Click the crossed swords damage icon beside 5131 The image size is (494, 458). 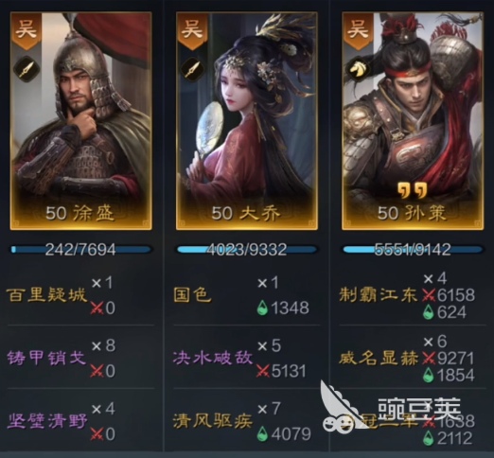pos(263,371)
